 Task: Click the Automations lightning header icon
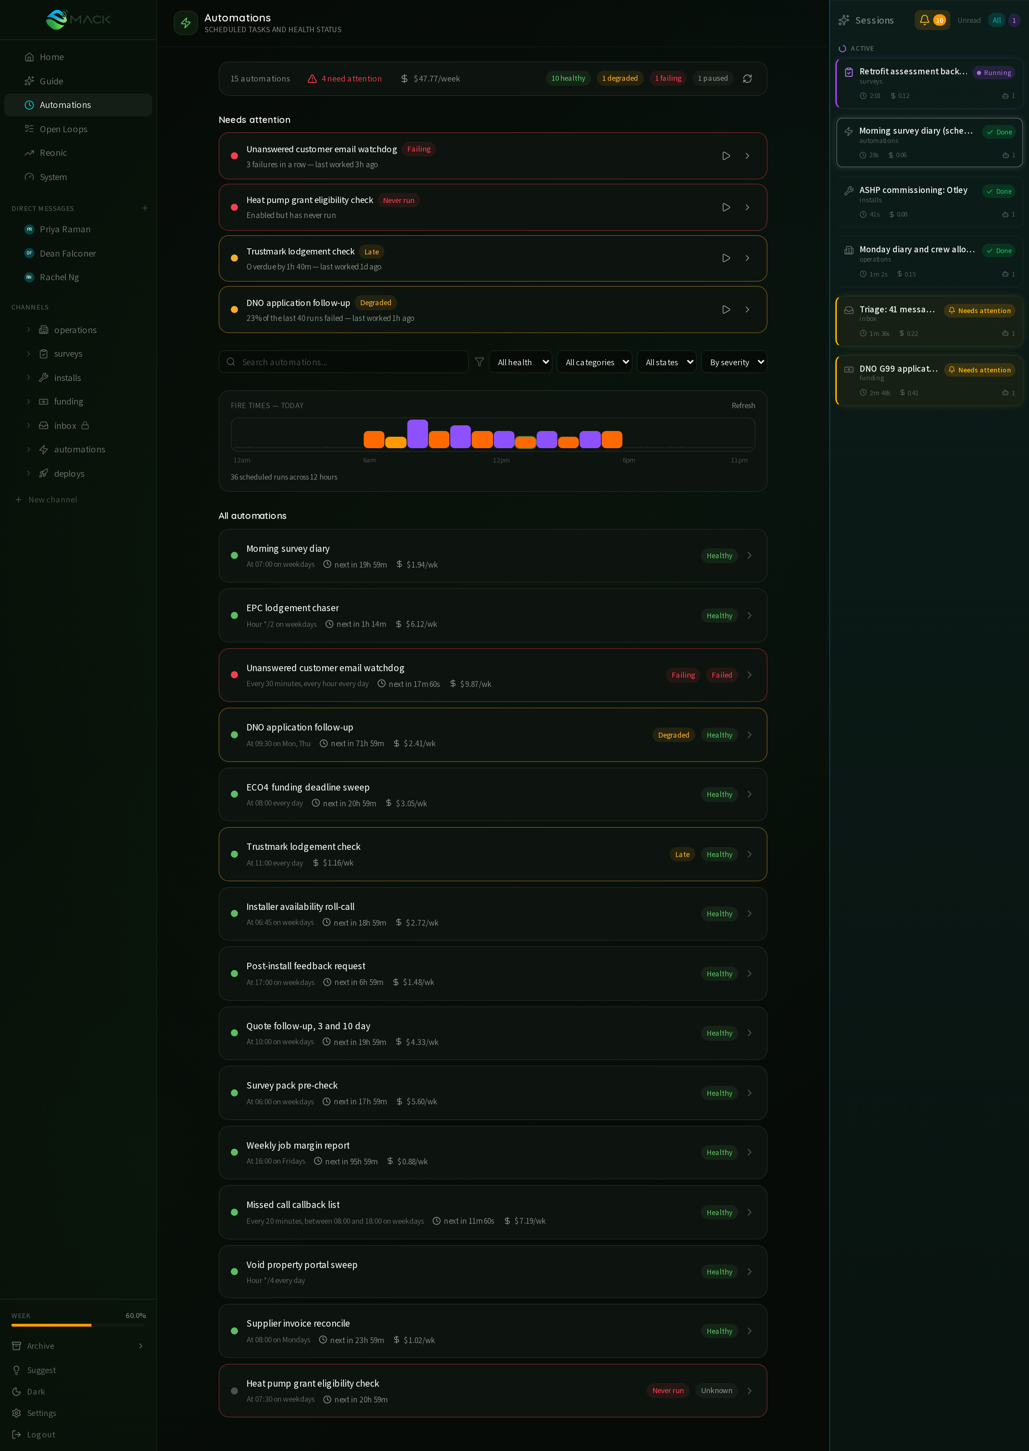coord(186,23)
